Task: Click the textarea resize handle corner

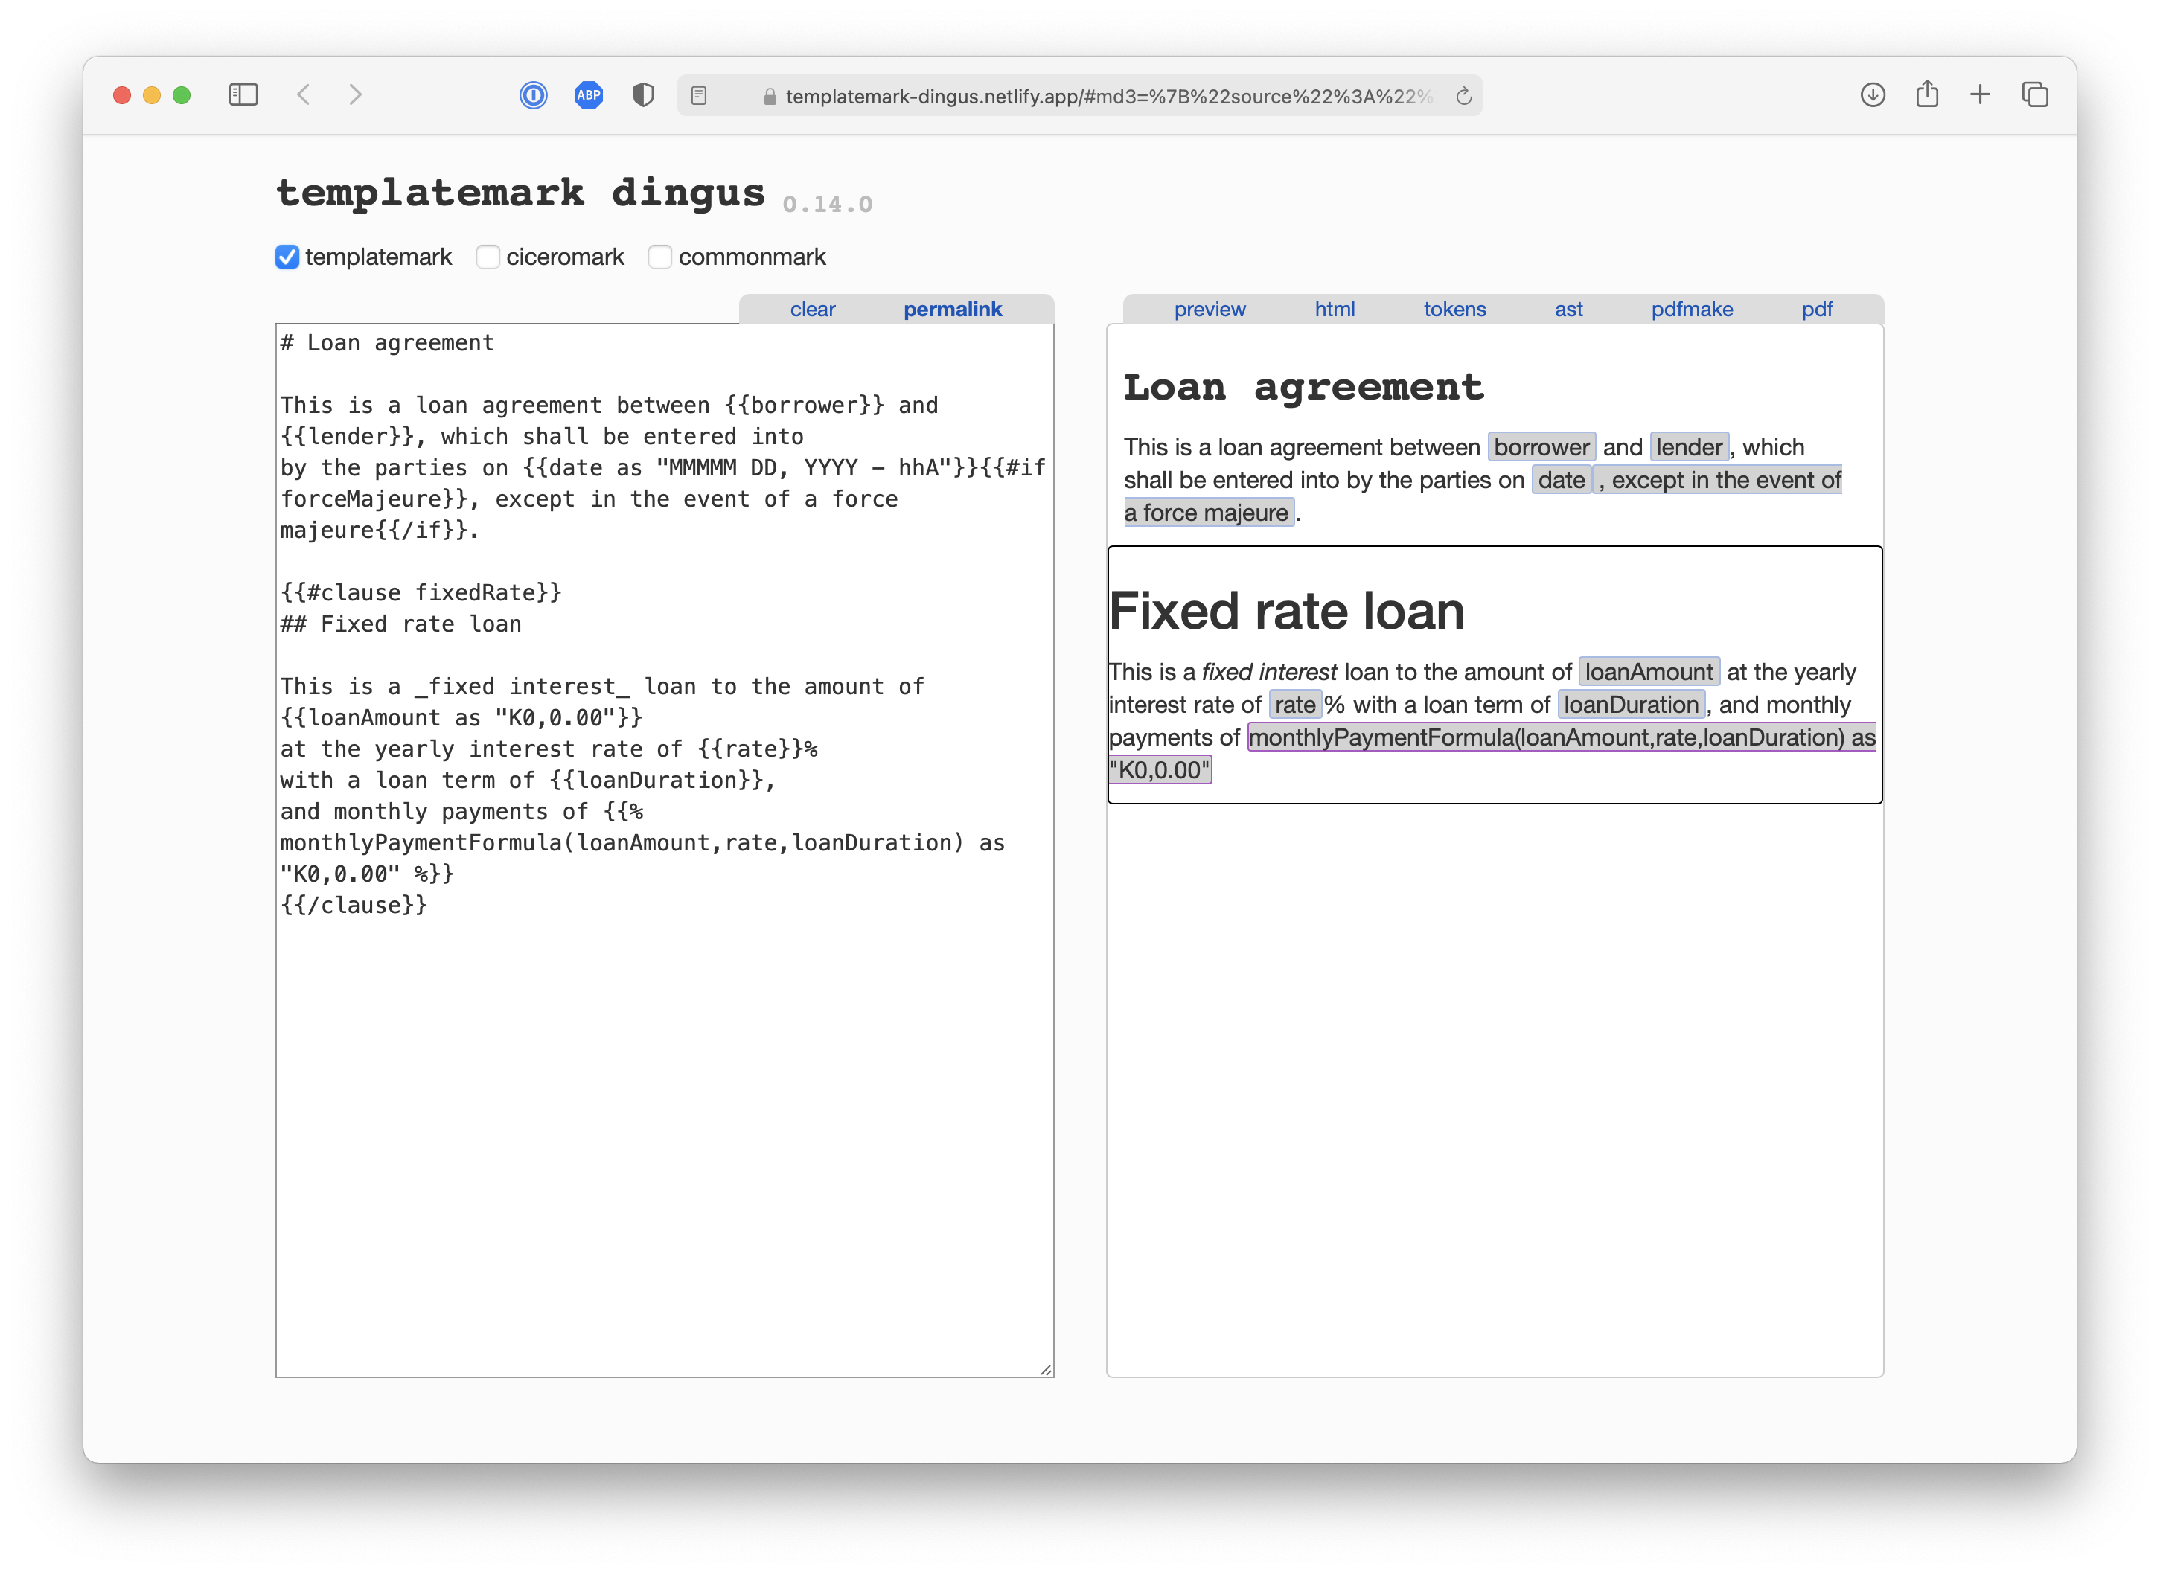Action: pos(1046,1369)
